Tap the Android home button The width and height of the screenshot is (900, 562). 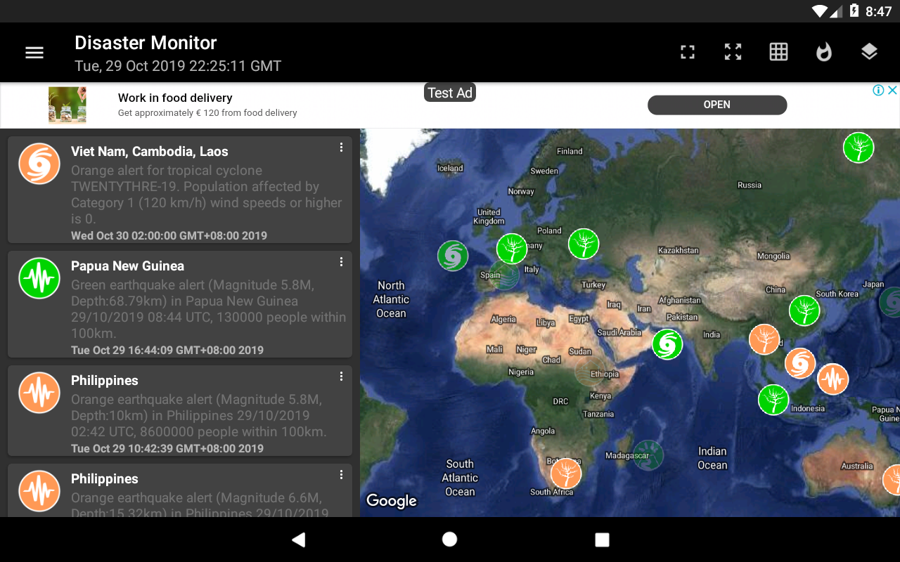(x=450, y=540)
